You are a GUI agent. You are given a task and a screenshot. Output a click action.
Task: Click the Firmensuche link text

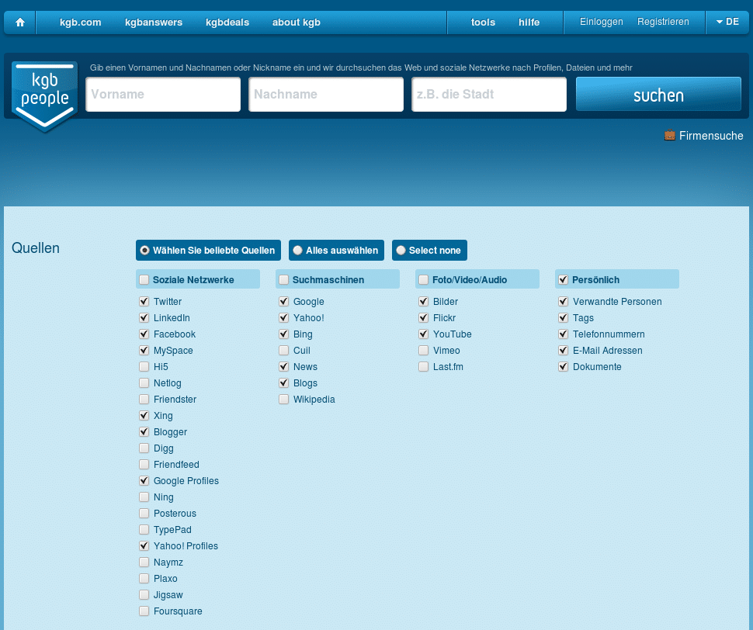[711, 136]
